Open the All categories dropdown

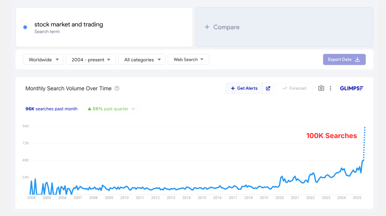tap(142, 60)
